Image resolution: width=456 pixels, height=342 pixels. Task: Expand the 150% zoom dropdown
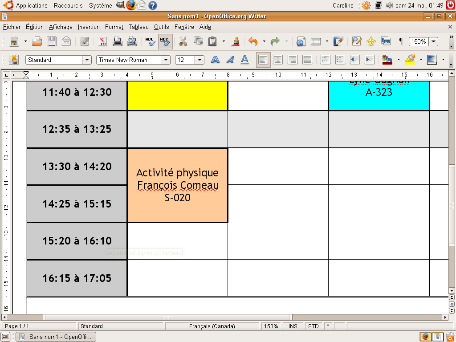pyautogui.click(x=432, y=42)
